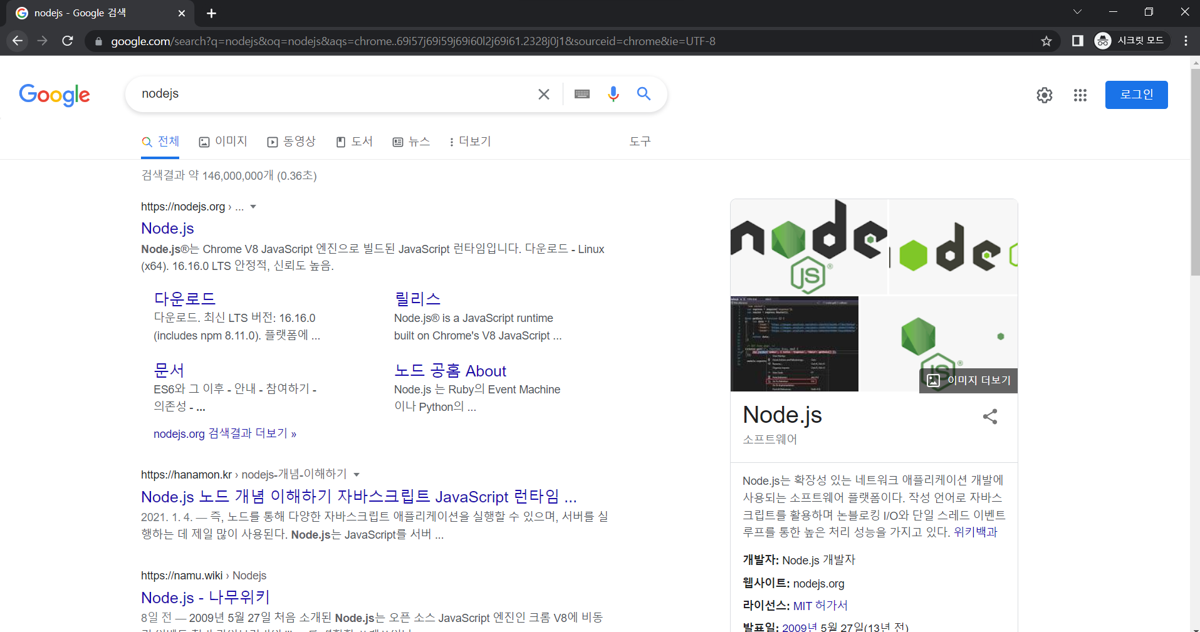This screenshot has height=632, width=1200.
Task: Click the browser forward arrow
Action: [43, 41]
